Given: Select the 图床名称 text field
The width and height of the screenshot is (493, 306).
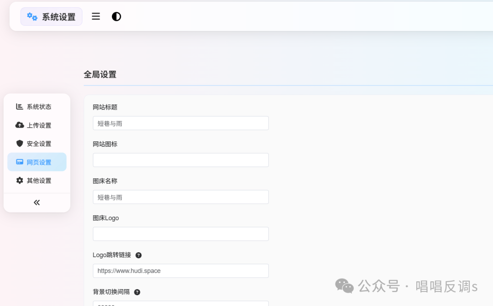Looking at the screenshot, I should (x=180, y=197).
